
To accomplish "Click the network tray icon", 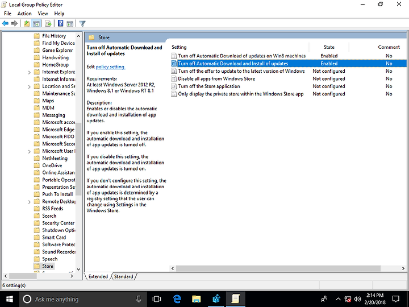I will pyautogui.click(x=348, y=299).
